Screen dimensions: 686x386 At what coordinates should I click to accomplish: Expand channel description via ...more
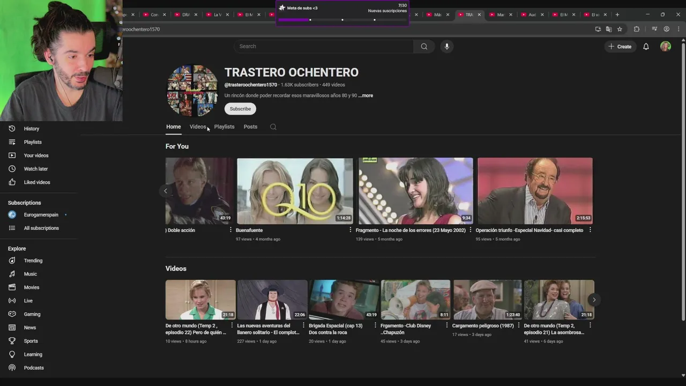click(x=366, y=95)
